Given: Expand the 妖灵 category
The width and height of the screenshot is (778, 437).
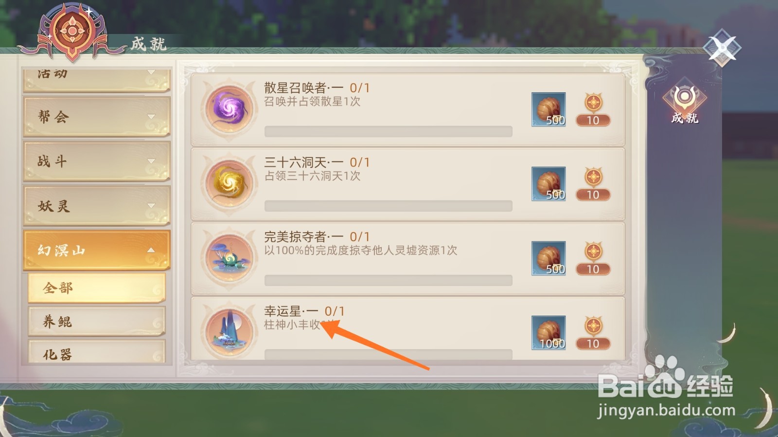Looking at the screenshot, I should (x=96, y=206).
